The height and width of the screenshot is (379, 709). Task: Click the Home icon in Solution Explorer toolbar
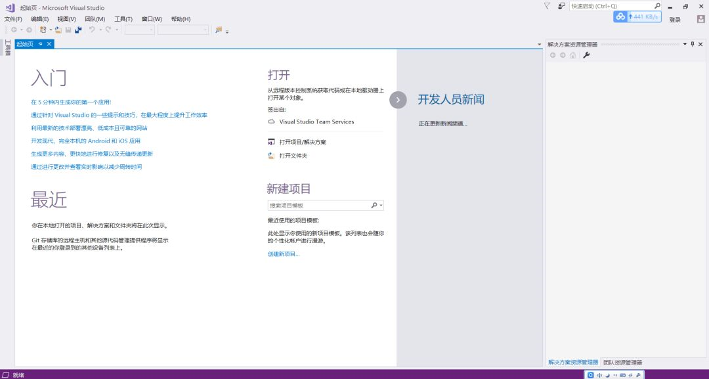point(572,55)
